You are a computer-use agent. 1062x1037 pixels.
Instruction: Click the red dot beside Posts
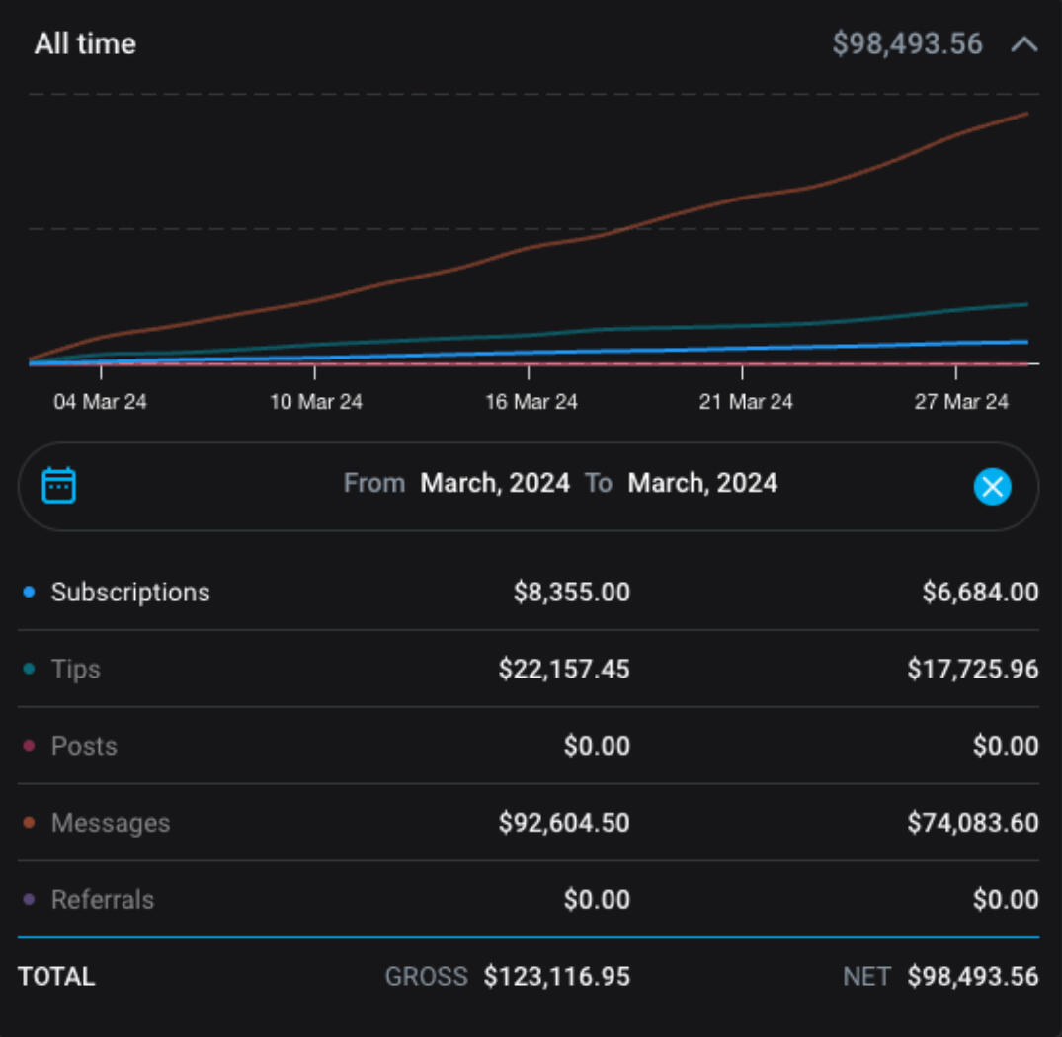[29, 746]
